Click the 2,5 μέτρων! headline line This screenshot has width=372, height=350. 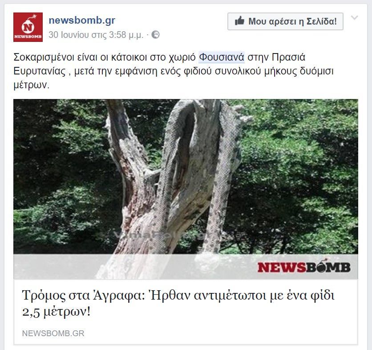click(56, 312)
